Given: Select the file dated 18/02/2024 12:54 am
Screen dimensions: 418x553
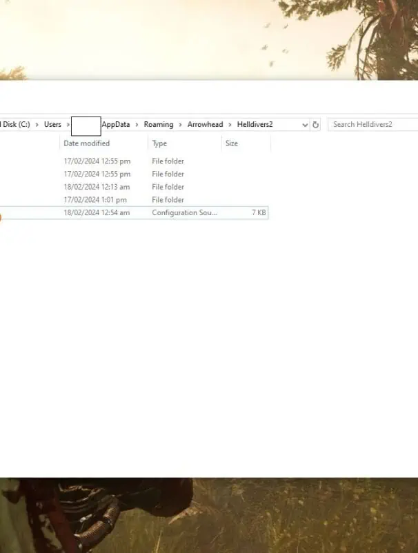Looking at the screenshot, I should pos(134,212).
